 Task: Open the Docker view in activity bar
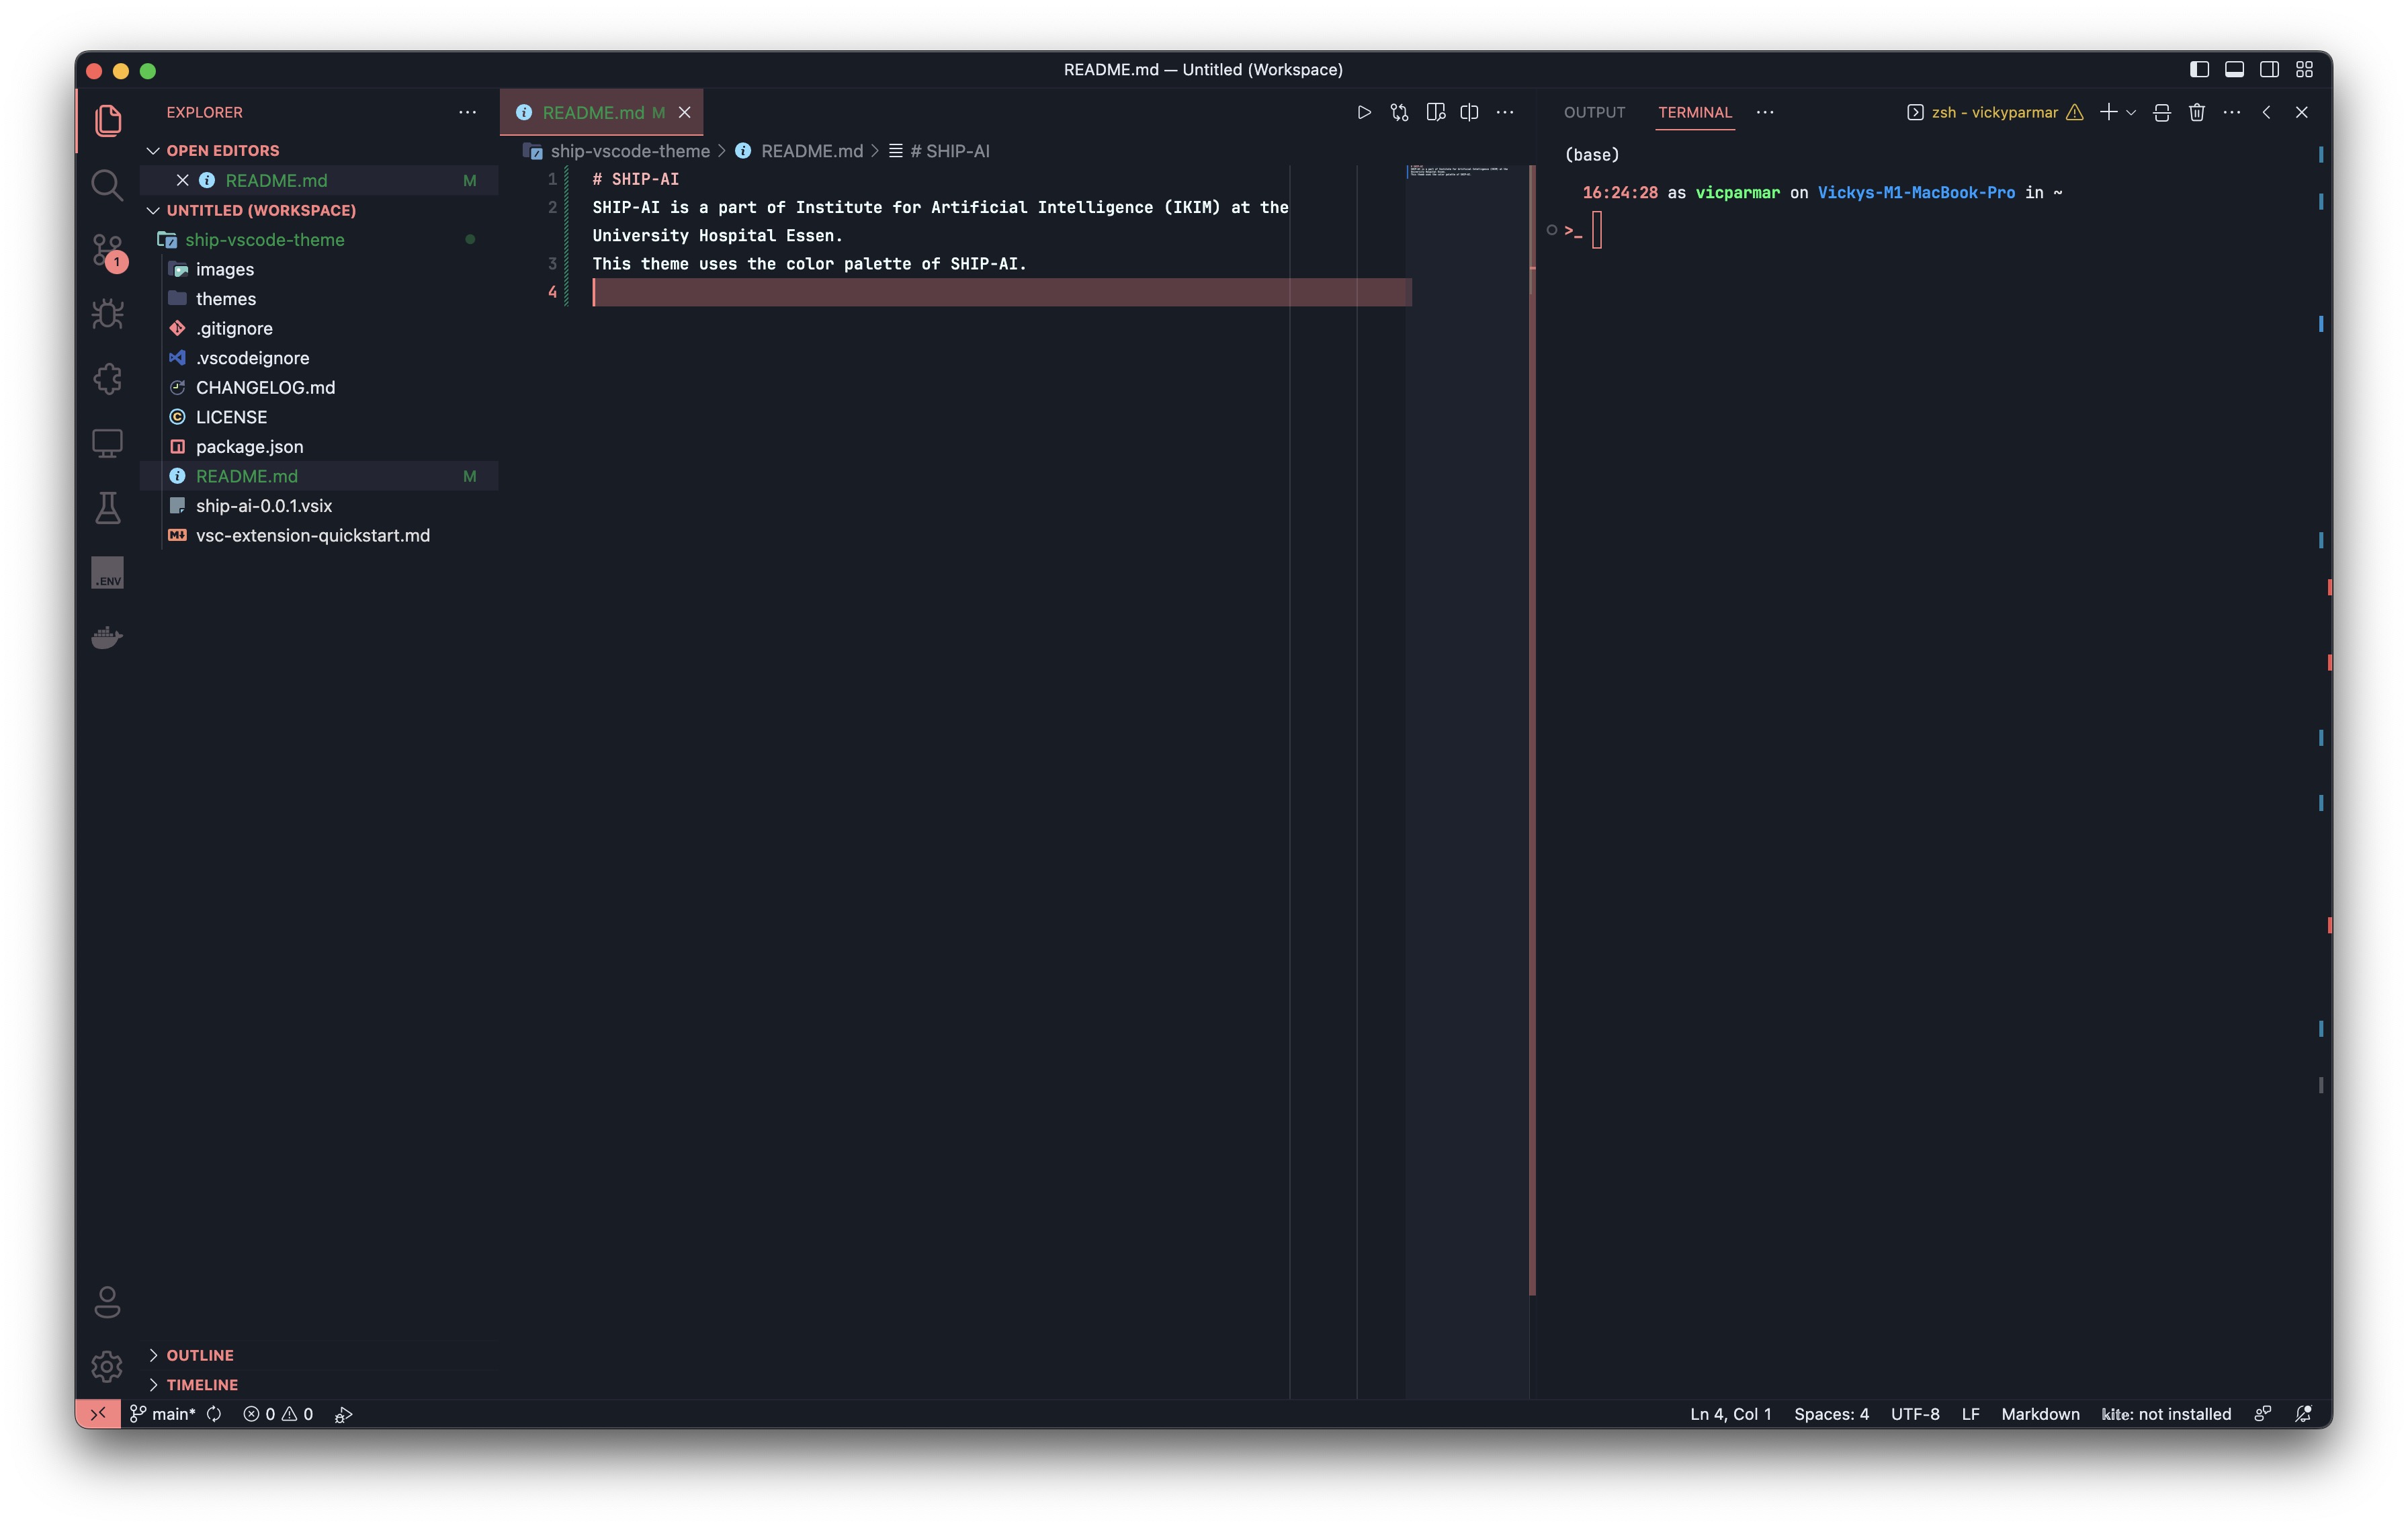[x=107, y=637]
